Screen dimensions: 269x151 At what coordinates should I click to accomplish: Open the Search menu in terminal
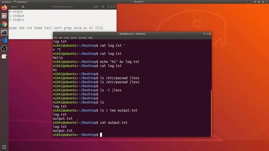(74, 38)
